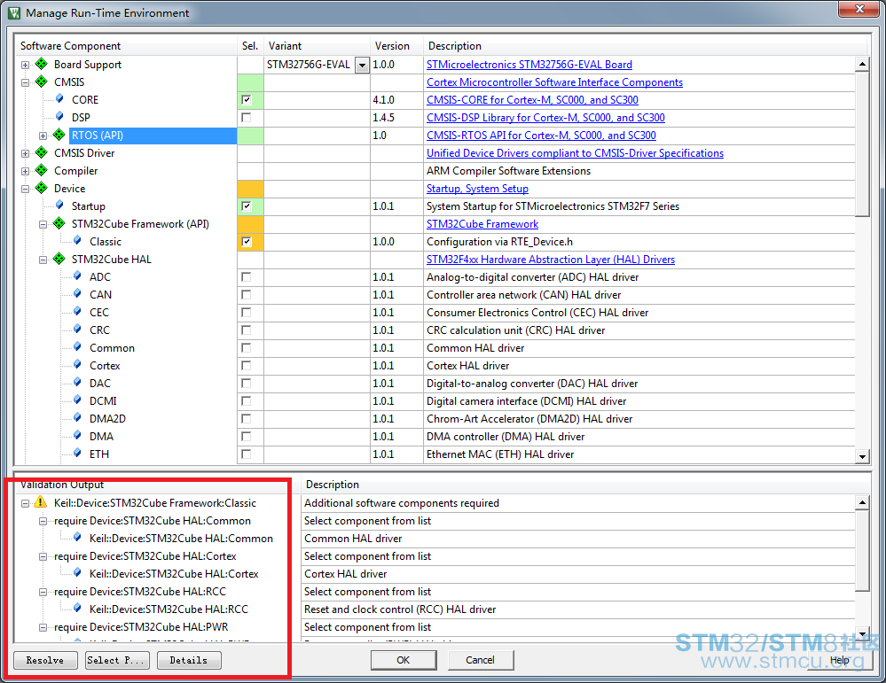Viewport: 886px width, 683px height.
Task: Click the Cancel button
Action: click(x=481, y=660)
